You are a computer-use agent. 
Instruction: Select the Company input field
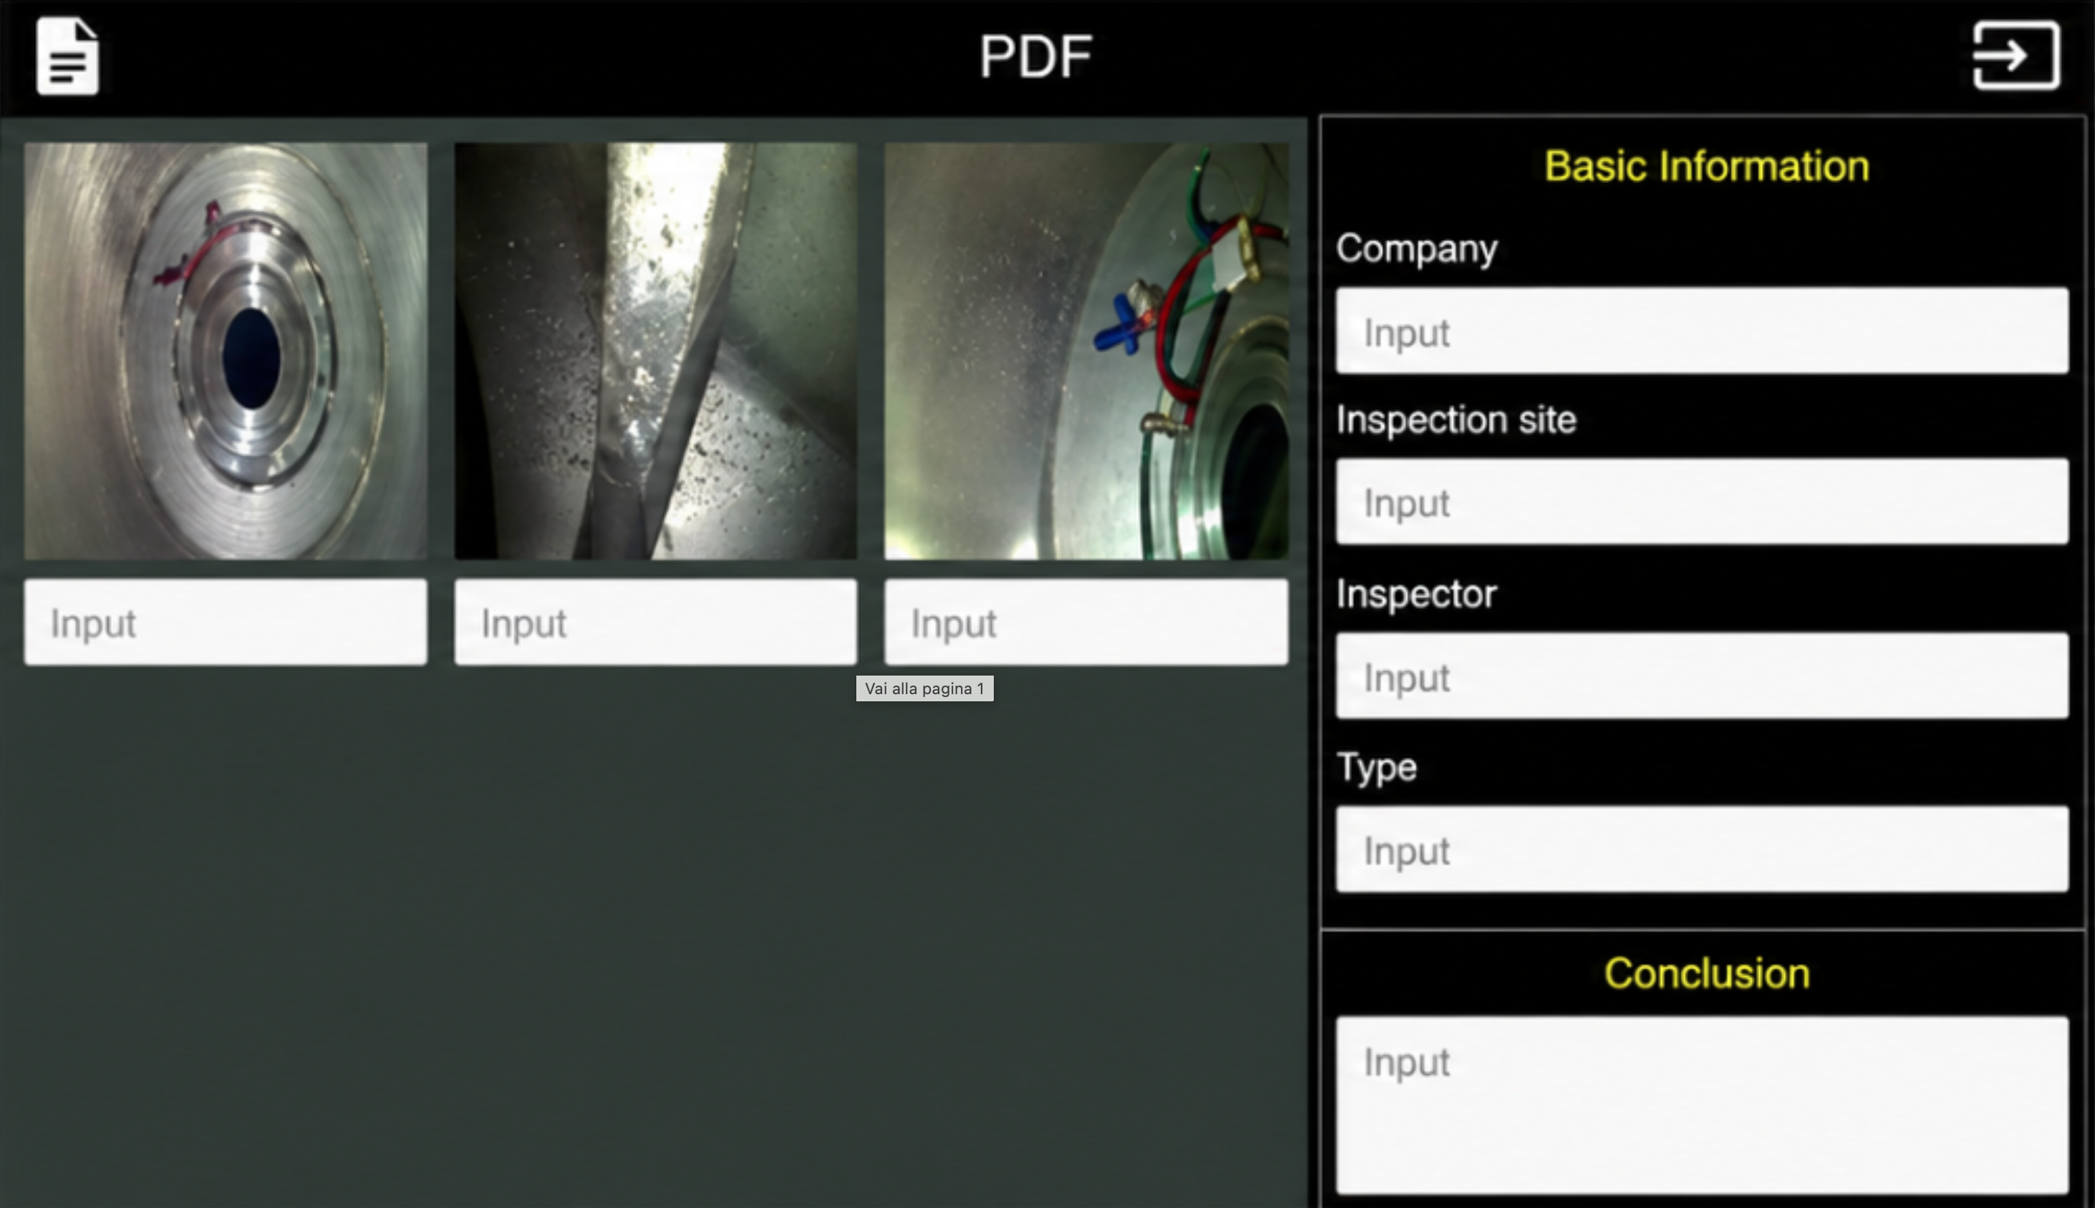click(1702, 331)
